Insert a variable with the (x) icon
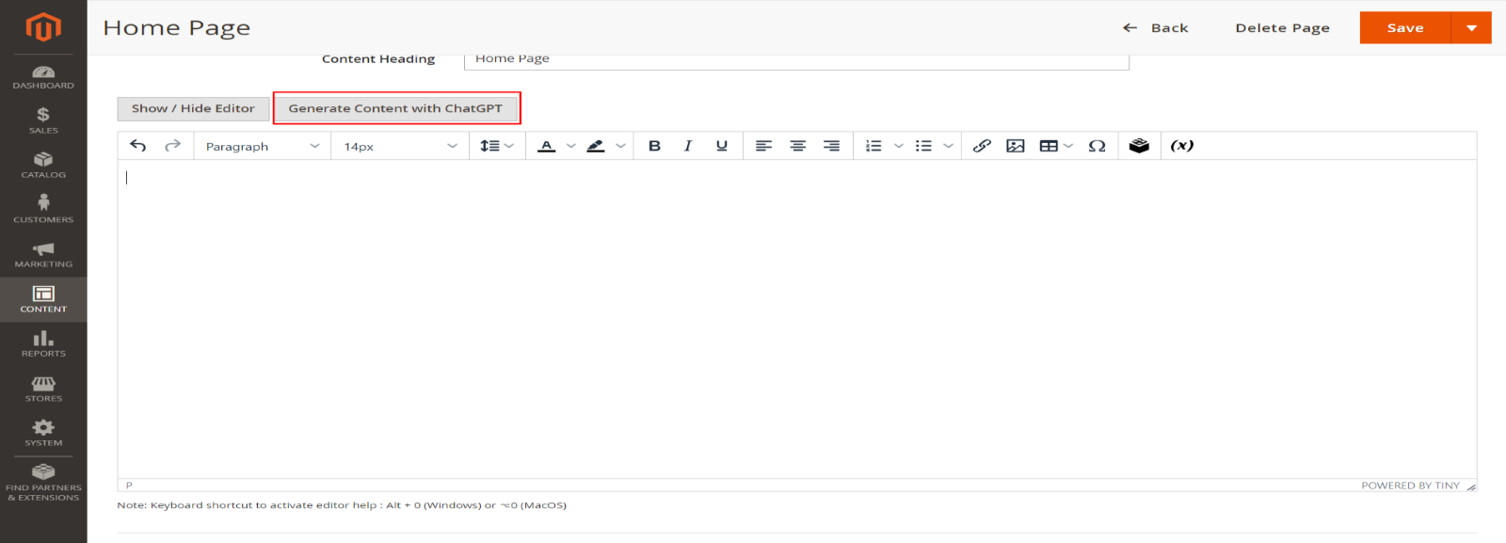1506x543 pixels. tap(1181, 146)
